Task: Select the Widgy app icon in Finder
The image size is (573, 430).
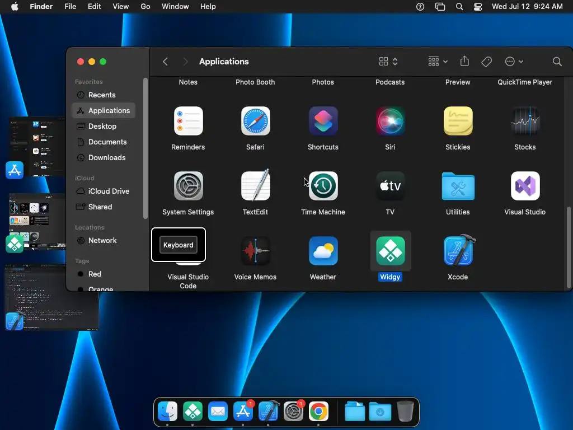Action: coord(390,251)
